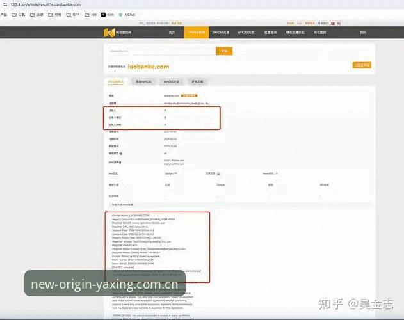
Task: Open the fourth grey tab after WHOIS历史
Action: 197,82
